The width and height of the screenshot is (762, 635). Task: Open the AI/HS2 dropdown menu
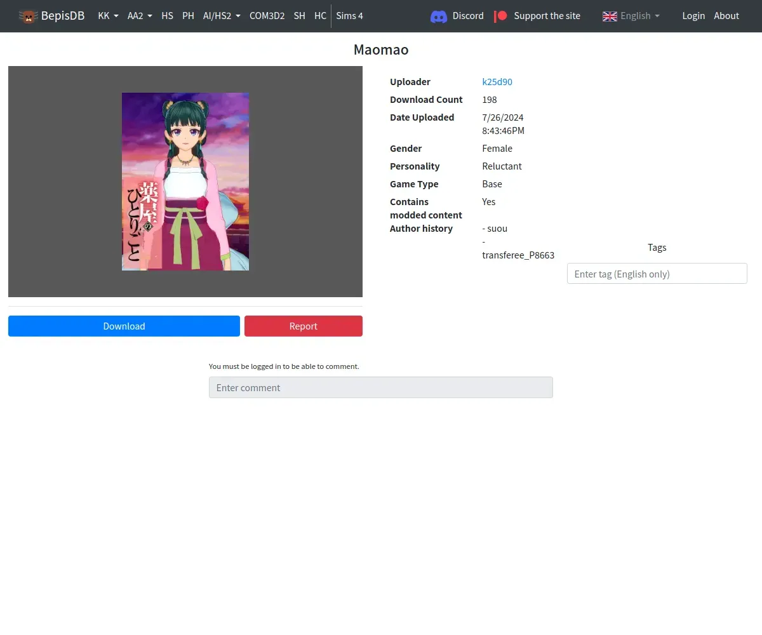pos(222,16)
